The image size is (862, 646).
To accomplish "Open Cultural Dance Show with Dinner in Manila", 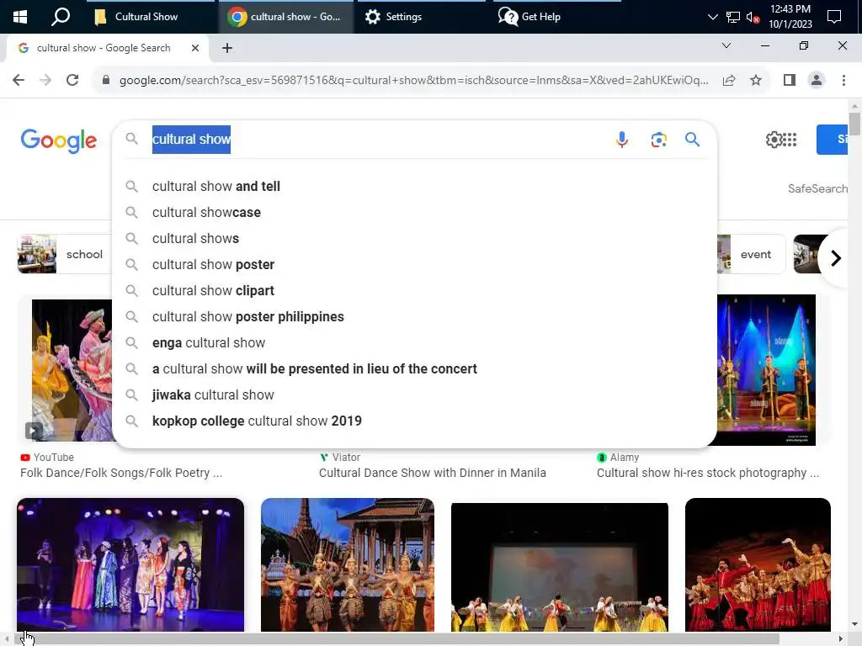I will pyautogui.click(x=433, y=473).
